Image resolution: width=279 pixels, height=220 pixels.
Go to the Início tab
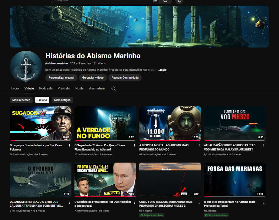coord(15,88)
